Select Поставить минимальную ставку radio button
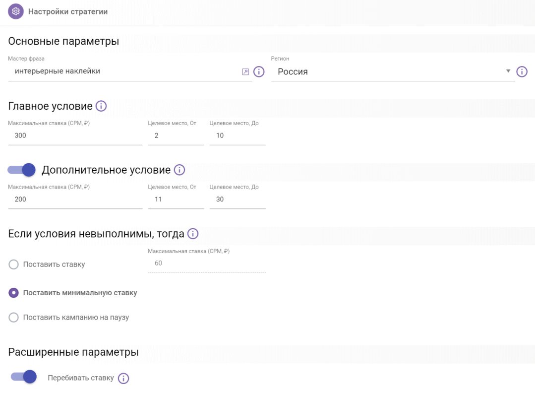Viewport: 535px width, 393px height. tap(14, 293)
